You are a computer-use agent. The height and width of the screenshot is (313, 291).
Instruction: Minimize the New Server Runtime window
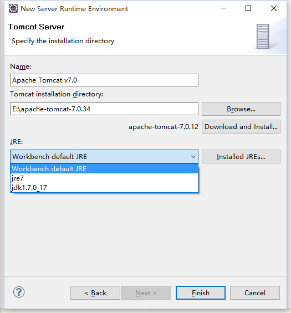tap(223, 8)
